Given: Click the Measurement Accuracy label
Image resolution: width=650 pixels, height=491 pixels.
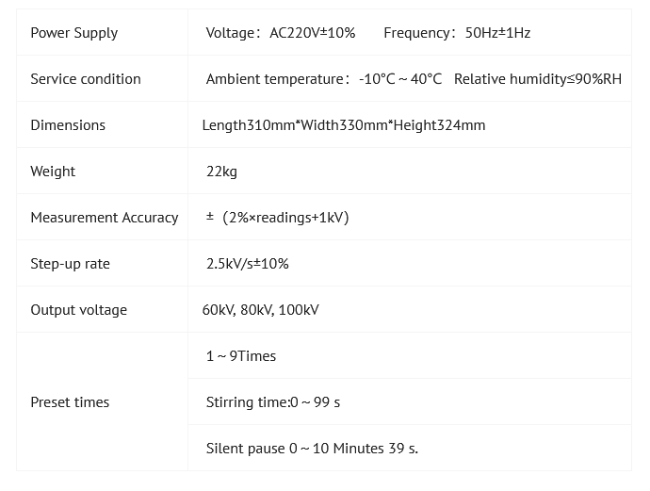Looking at the screenshot, I should 105,218.
